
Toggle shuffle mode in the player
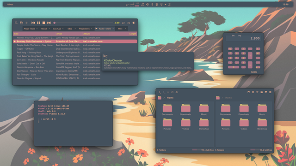tap(129, 23)
